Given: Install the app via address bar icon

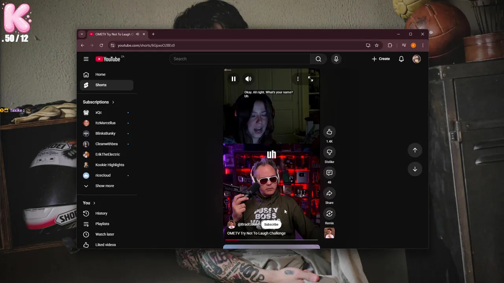Looking at the screenshot, I should [368, 45].
